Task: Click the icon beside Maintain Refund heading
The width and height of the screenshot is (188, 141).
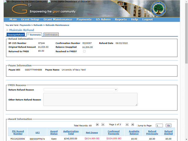Action: coord(7,30)
